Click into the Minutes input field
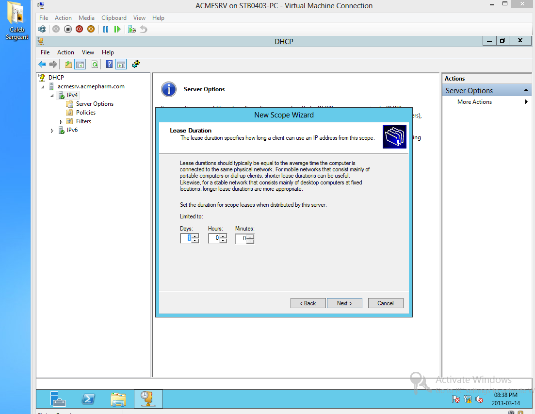This screenshot has width=535, height=414. tap(241, 238)
